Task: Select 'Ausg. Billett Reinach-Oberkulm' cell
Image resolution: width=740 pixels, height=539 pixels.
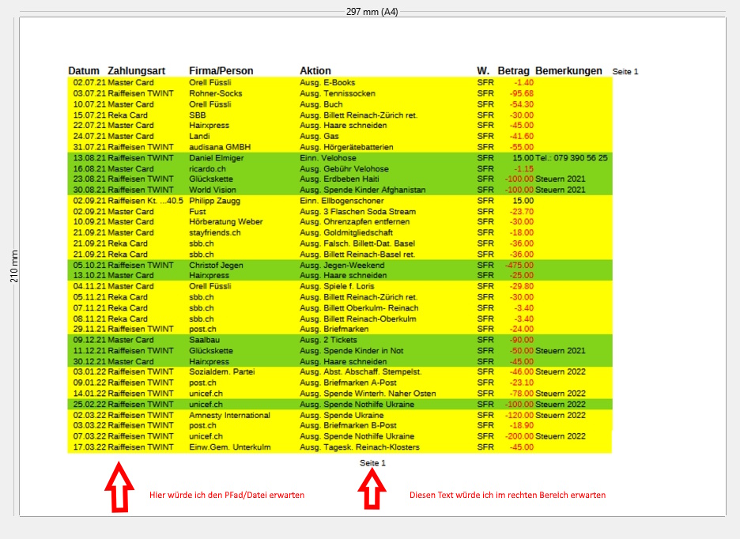Action: pyautogui.click(x=358, y=319)
